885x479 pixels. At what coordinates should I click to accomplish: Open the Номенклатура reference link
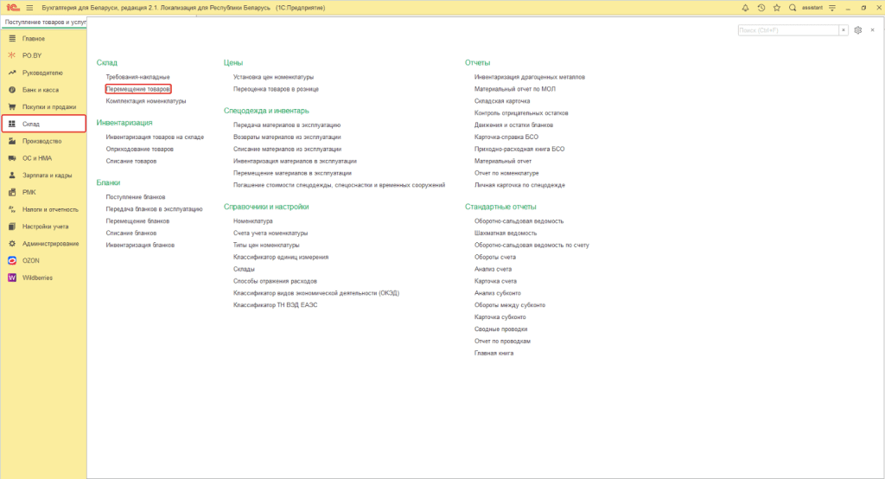point(253,221)
